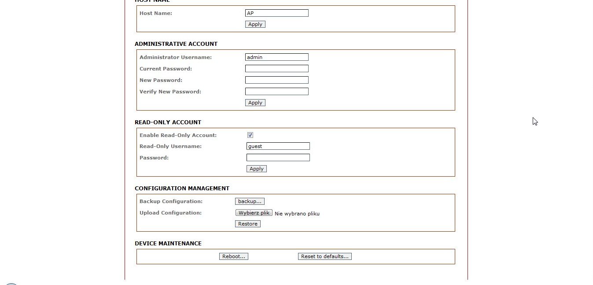Click the Administrator Username field
The image size is (593, 285).
pyautogui.click(x=277, y=57)
